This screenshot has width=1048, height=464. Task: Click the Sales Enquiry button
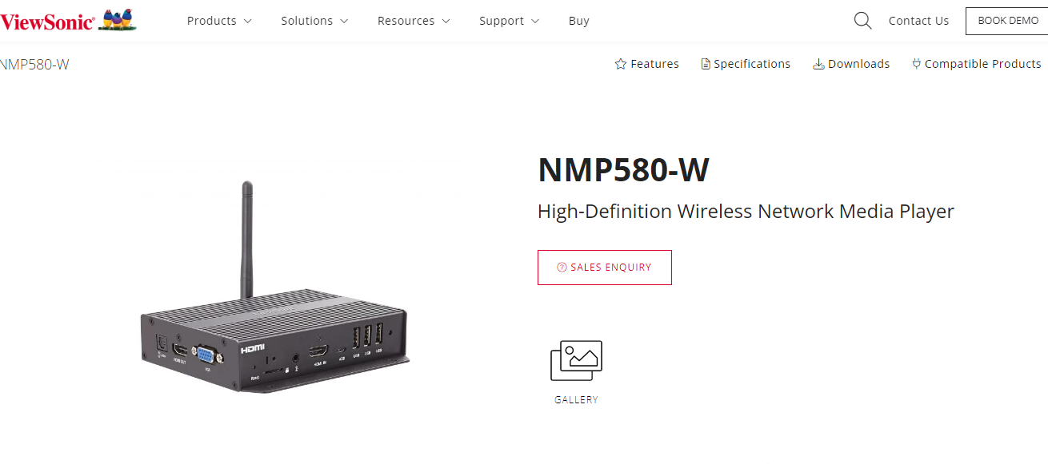point(605,268)
